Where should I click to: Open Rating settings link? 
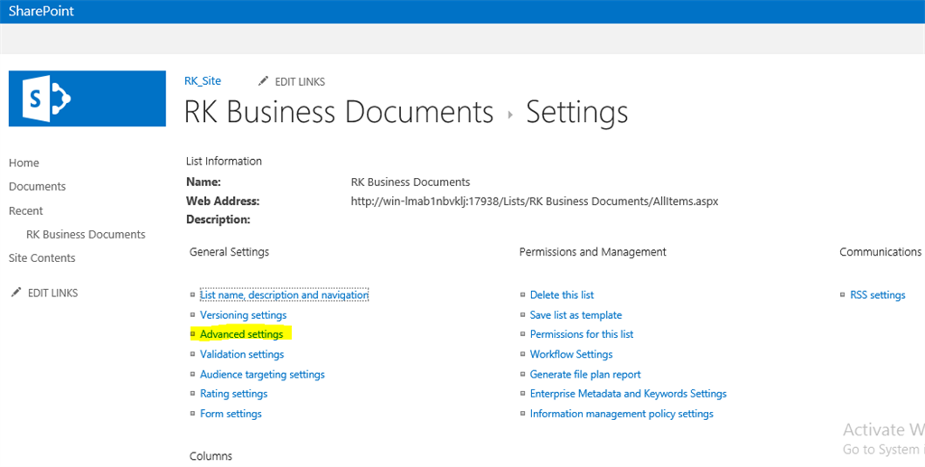pyautogui.click(x=233, y=394)
